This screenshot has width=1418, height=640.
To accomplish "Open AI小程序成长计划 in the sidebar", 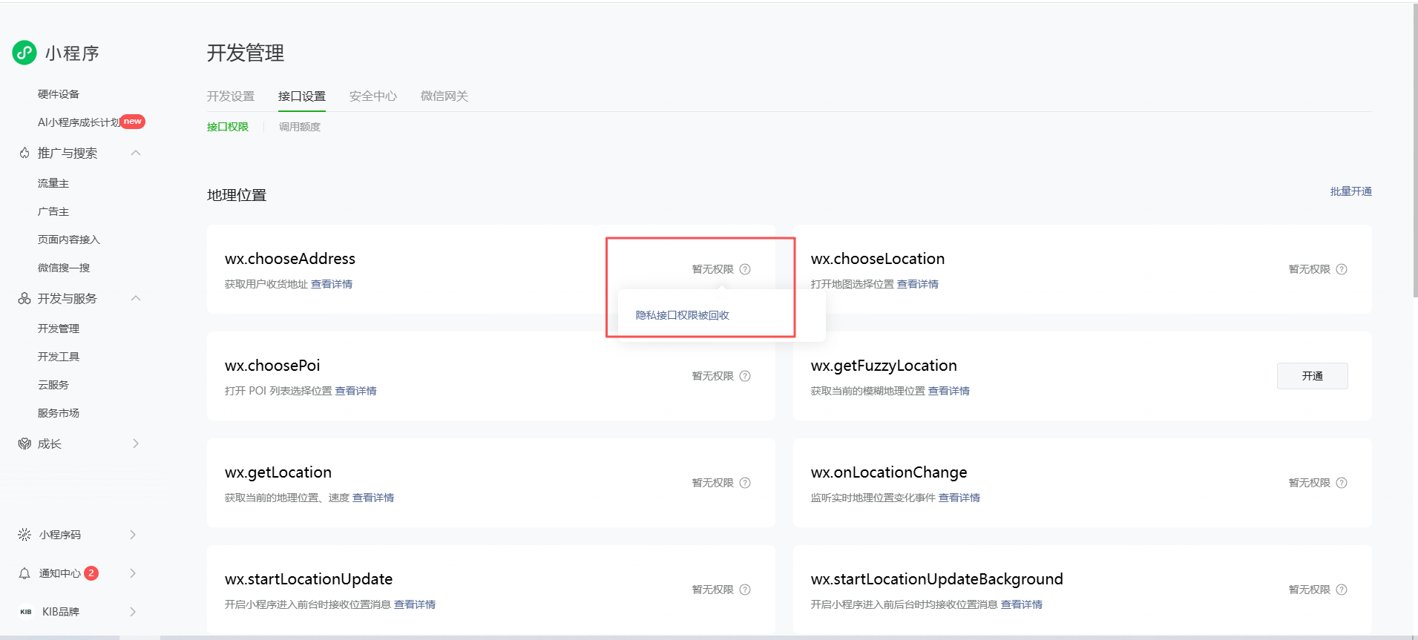I will click(x=79, y=122).
